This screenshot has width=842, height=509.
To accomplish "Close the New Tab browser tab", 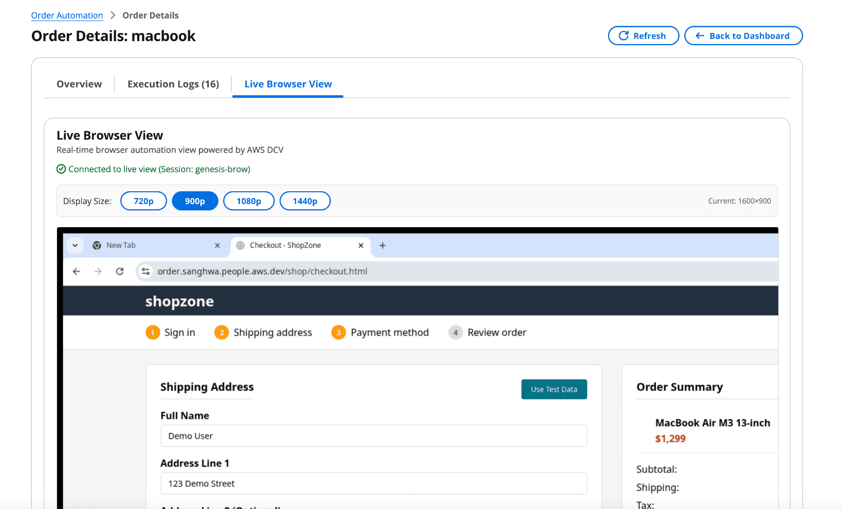I will (x=217, y=246).
